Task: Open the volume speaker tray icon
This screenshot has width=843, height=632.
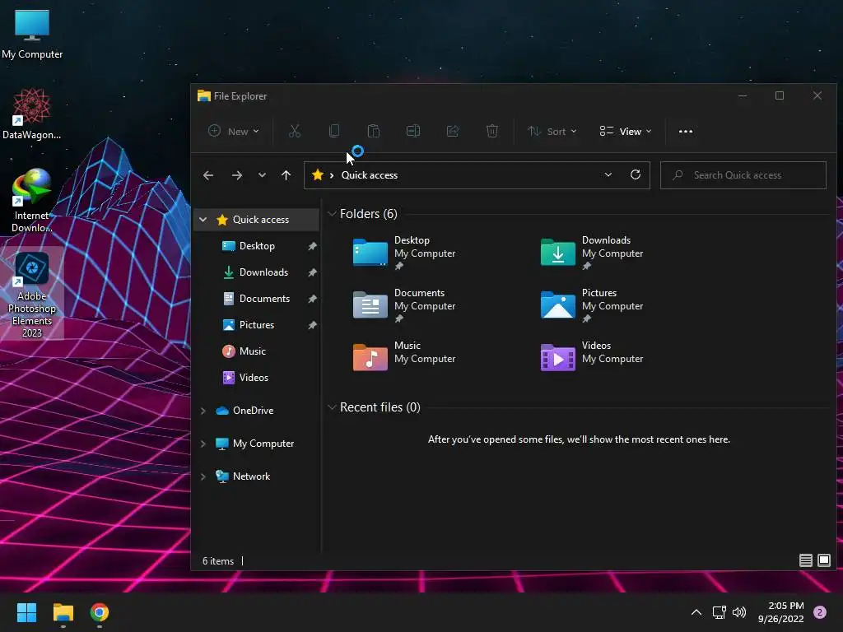Action: [x=739, y=612]
